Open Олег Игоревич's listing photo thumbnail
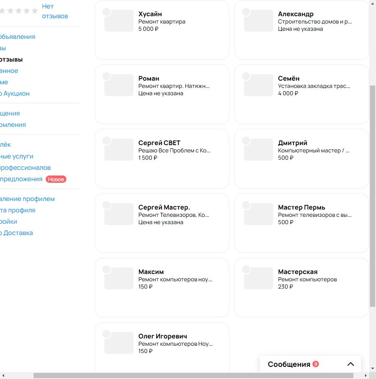The image size is (376, 379). [x=119, y=343]
